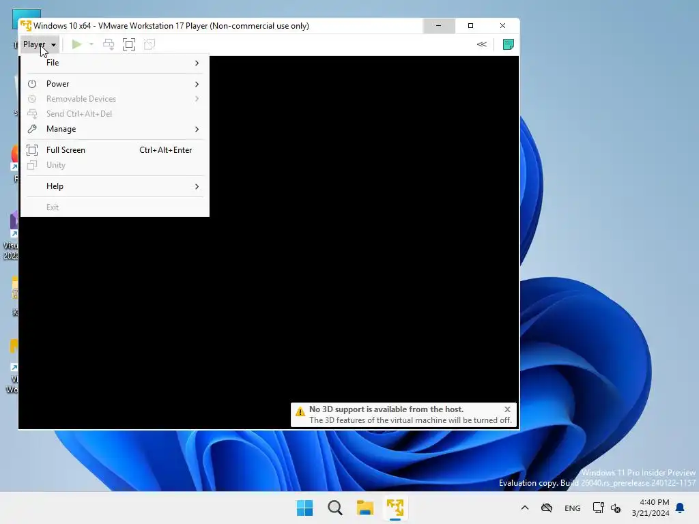699x524 pixels.
Task: Click the green Power On play button
Action: (76, 44)
